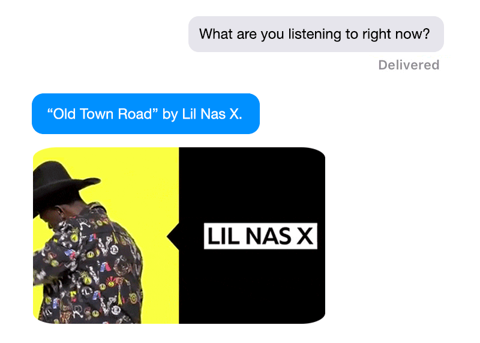
Task: Open the Lil Nas X GIF attachment
Action: pos(179,235)
